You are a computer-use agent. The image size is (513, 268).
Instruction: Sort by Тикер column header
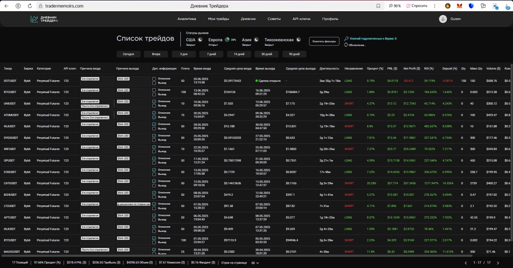coord(8,68)
